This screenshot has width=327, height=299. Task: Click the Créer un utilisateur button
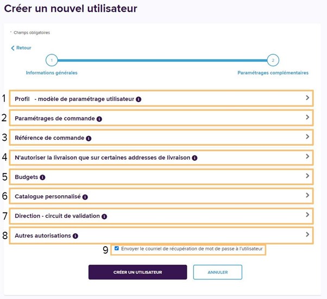pos(137,272)
